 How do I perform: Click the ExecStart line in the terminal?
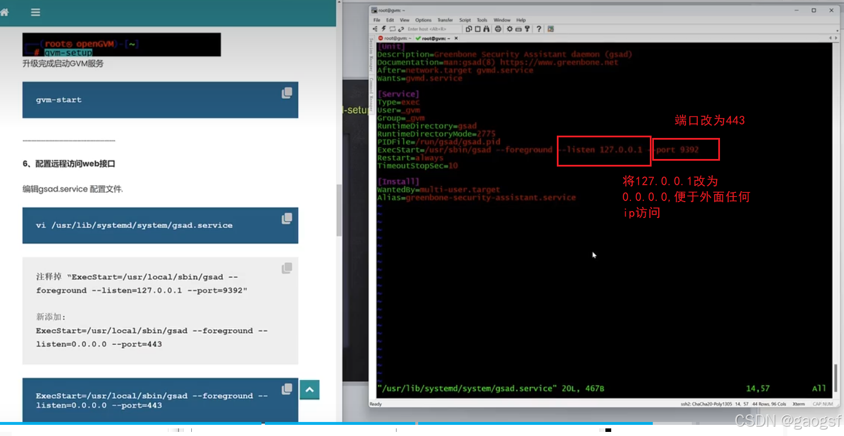(538, 150)
